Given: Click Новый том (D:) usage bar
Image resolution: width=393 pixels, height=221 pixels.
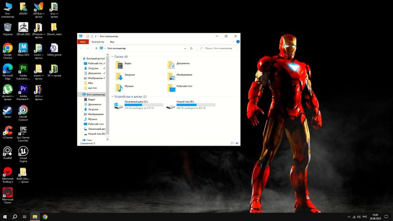Looking at the screenshot, I should point(196,105).
